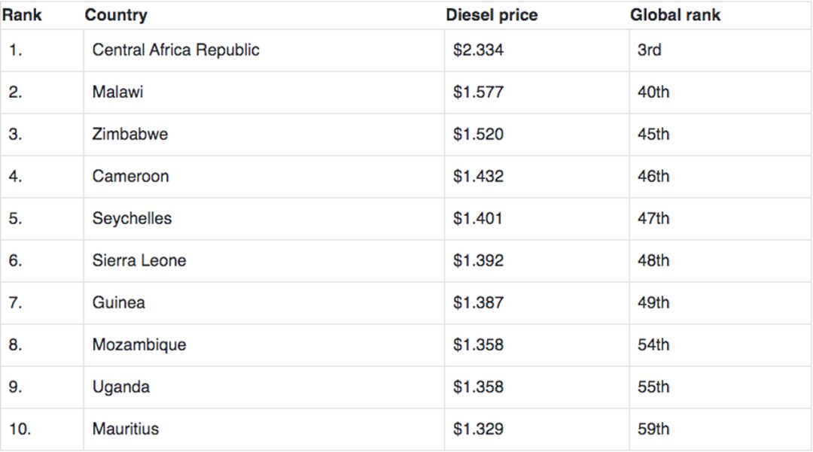Screen dimensions: 813x452
Task: Click the $1.329 diesel price value
Action: pyautogui.click(x=478, y=429)
